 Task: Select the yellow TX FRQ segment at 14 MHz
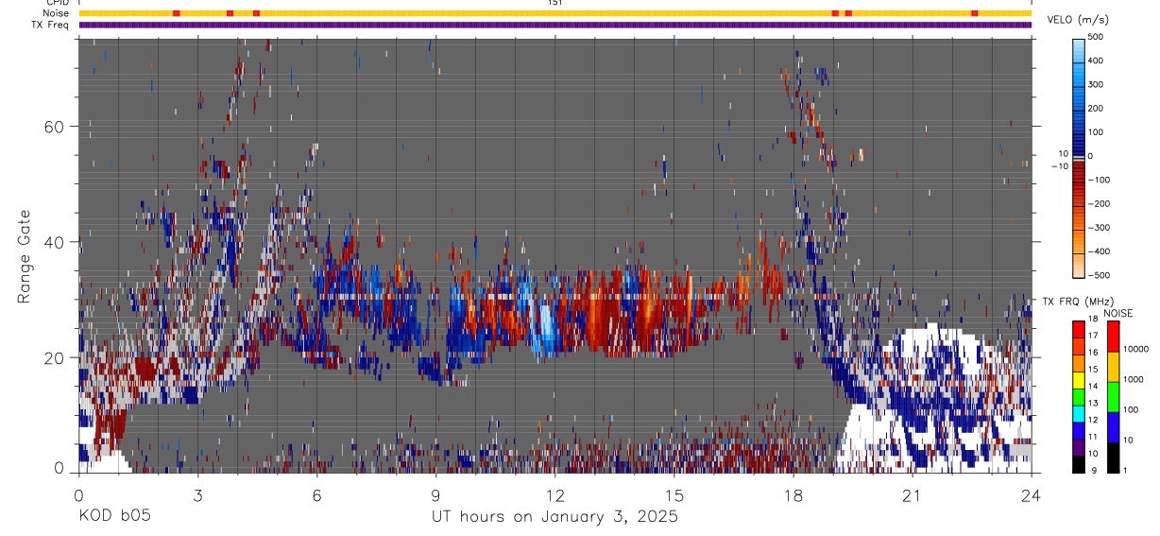click(1078, 380)
